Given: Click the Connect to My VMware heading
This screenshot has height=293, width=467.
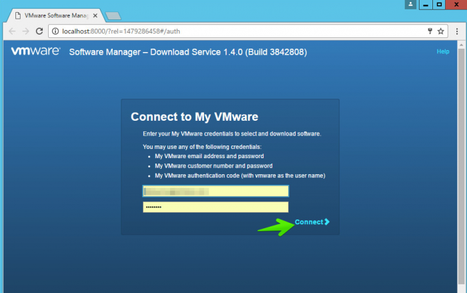Looking at the screenshot, I should (195, 117).
